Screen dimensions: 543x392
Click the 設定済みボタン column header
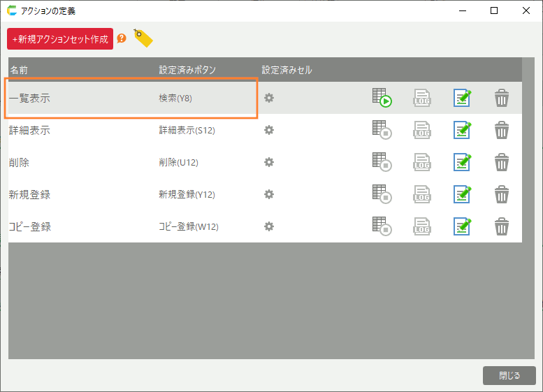coord(187,70)
